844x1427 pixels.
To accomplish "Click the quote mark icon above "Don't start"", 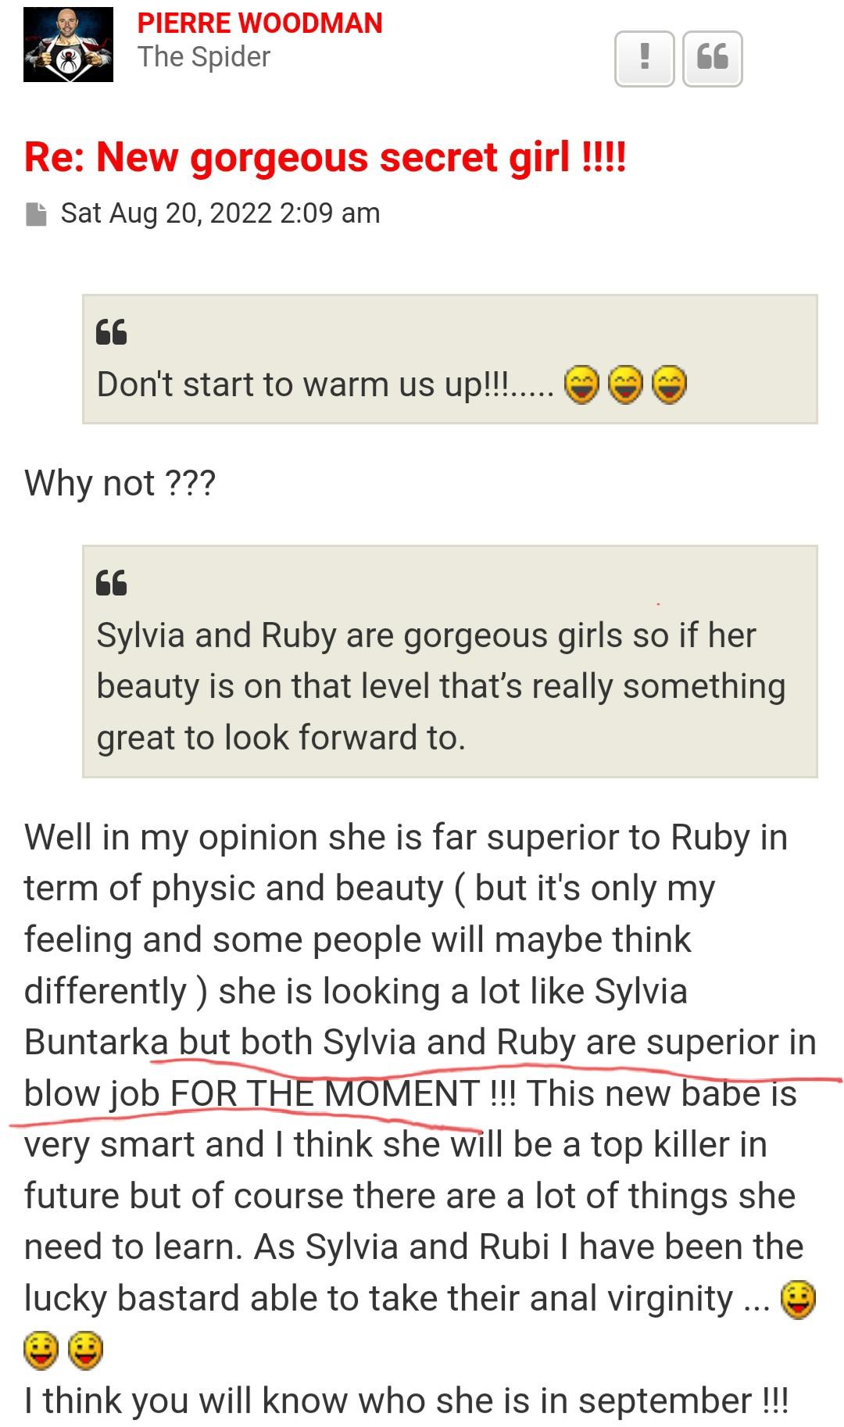I will pos(111,332).
